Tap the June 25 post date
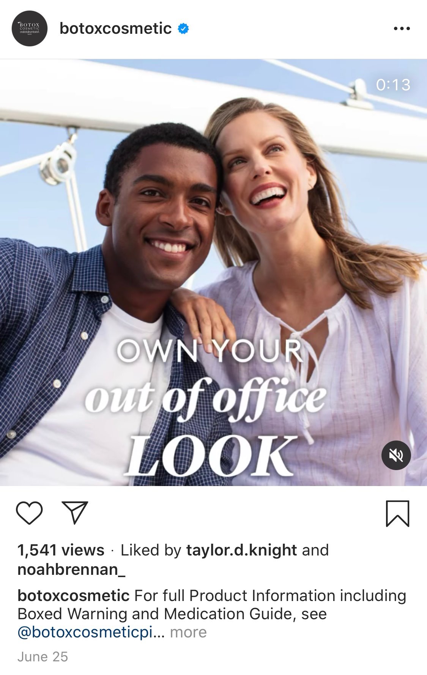 pos(43,657)
